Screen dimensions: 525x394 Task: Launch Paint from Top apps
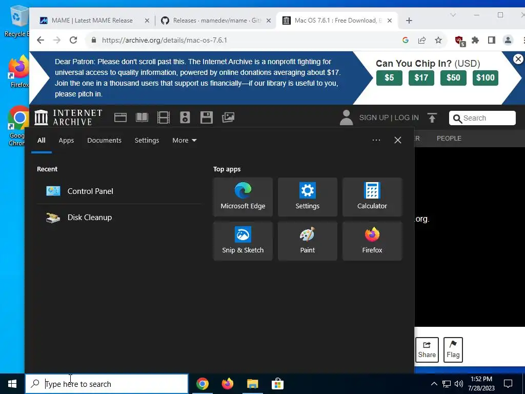[x=308, y=241]
